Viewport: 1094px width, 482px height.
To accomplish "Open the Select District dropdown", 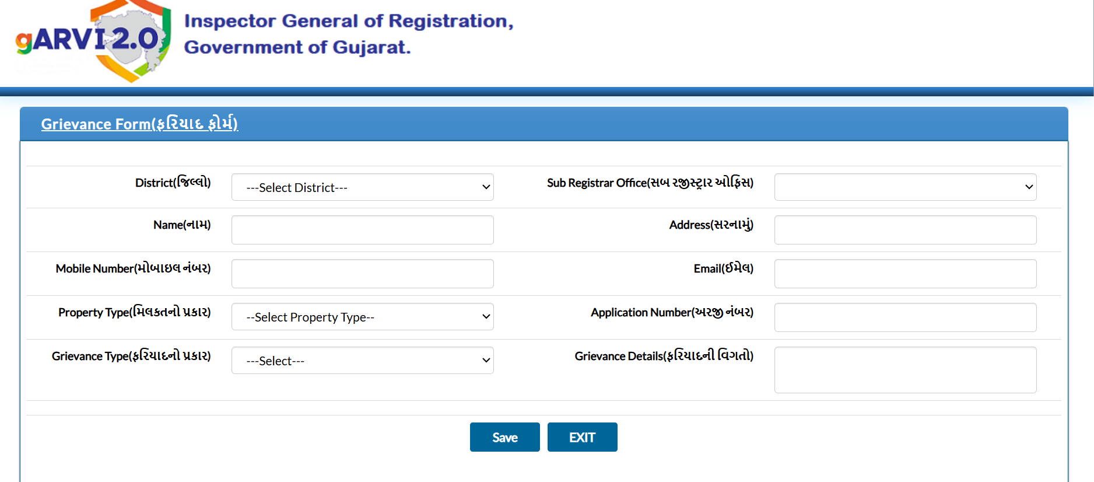I will pyautogui.click(x=362, y=187).
